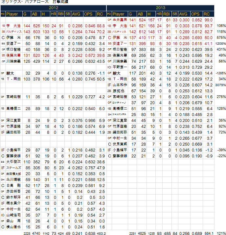Click the 0.852 OPS value for 糸井嘉男
This screenshot has height=235, width=226.
[197, 20]
